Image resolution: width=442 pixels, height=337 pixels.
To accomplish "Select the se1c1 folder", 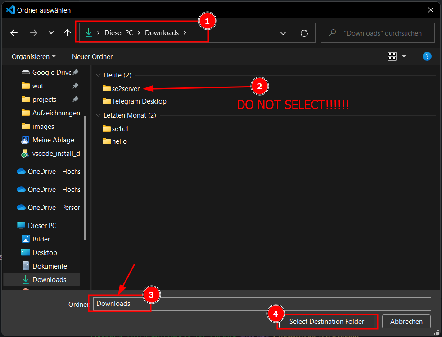I will click(116, 129).
